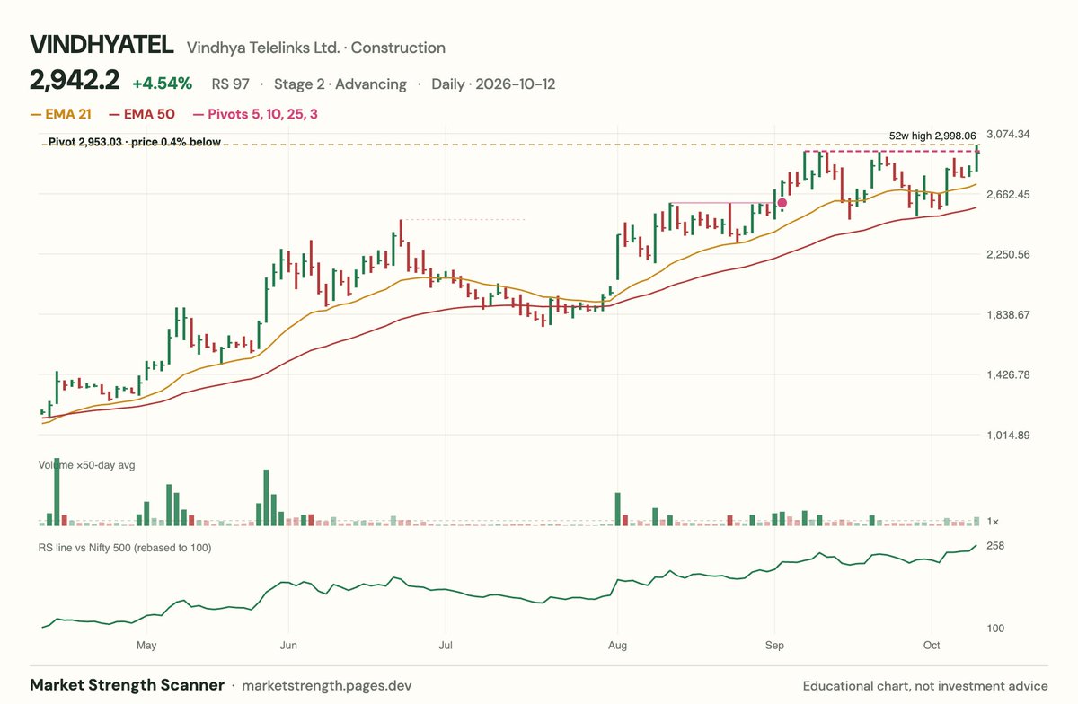Click the 1× volume axis label
This screenshot has width=1078, height=704.
click(x=992, y=522)
